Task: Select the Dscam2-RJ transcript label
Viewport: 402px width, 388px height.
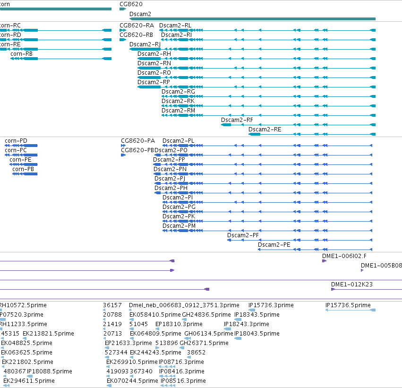Action: 145,44
